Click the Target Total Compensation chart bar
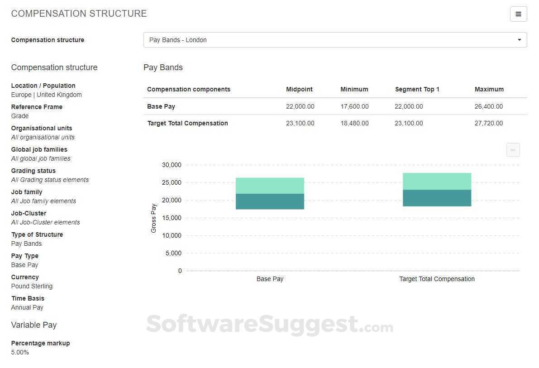 pos(437,189)
